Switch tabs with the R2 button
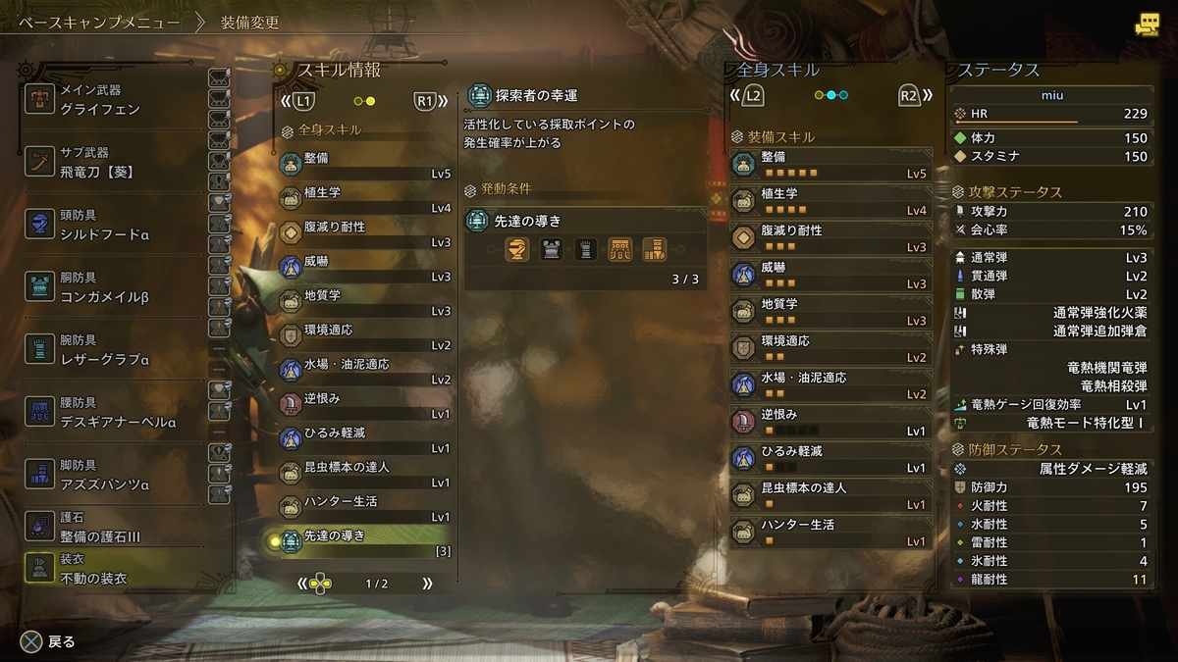The width and height of the screenshot is (1178, 662). [x=909, y=96]
